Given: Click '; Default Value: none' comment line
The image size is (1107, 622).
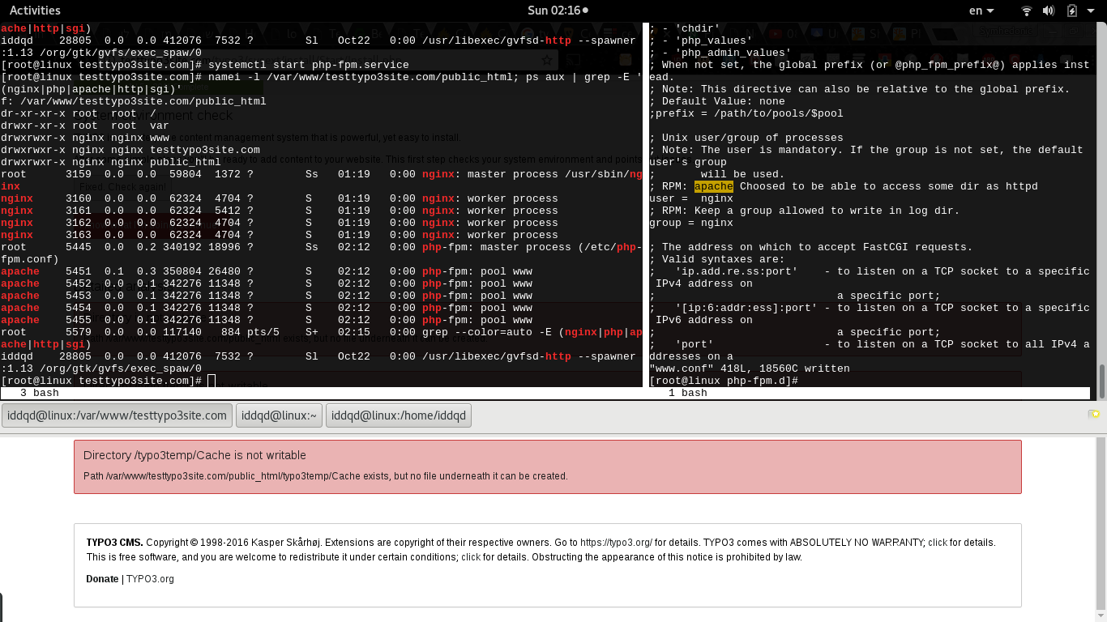Looking at the screenshot, I should point(717,101).
